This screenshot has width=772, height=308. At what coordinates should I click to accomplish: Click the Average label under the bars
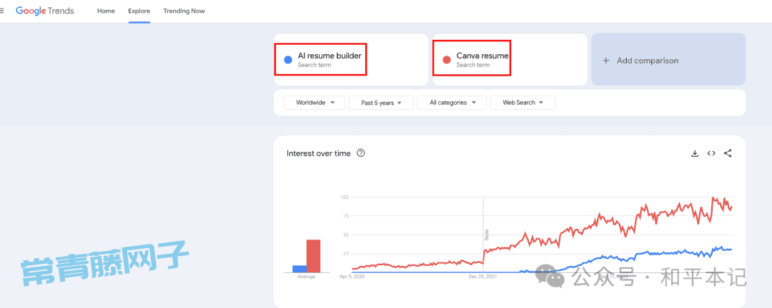click(x=306, y=277)
